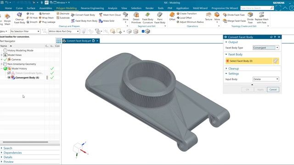Open Adjust Minimum Radius
This screenshot has width=294, height=165.
coord(190,22)
